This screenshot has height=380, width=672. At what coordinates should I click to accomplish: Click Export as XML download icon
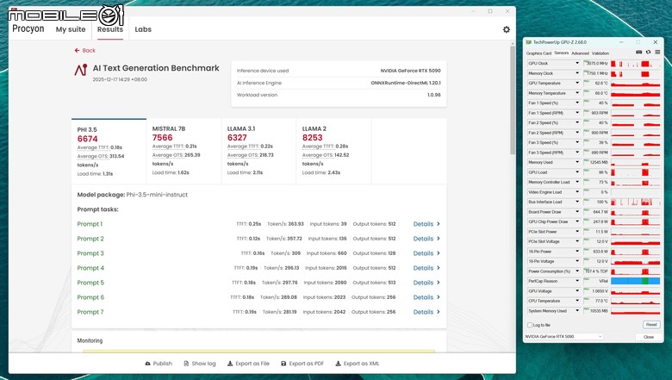[x=338, y=364]
